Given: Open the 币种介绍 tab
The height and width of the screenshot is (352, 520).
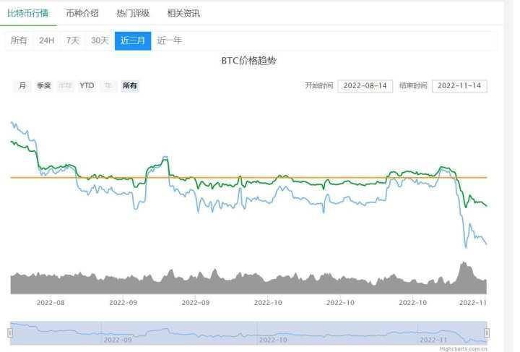Looking at the screenshot, I should [x=82, y=13].
